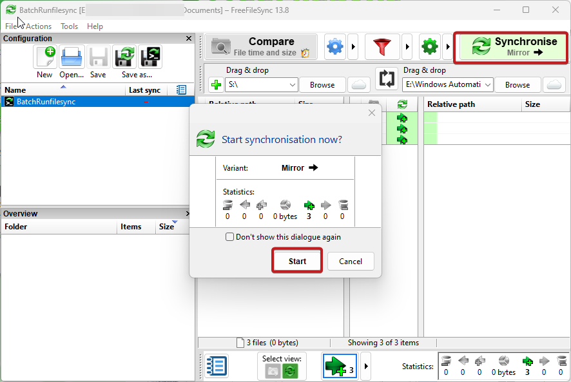
Task: Cancel the synchronisation dialog
Action: (x=351, y=261)
